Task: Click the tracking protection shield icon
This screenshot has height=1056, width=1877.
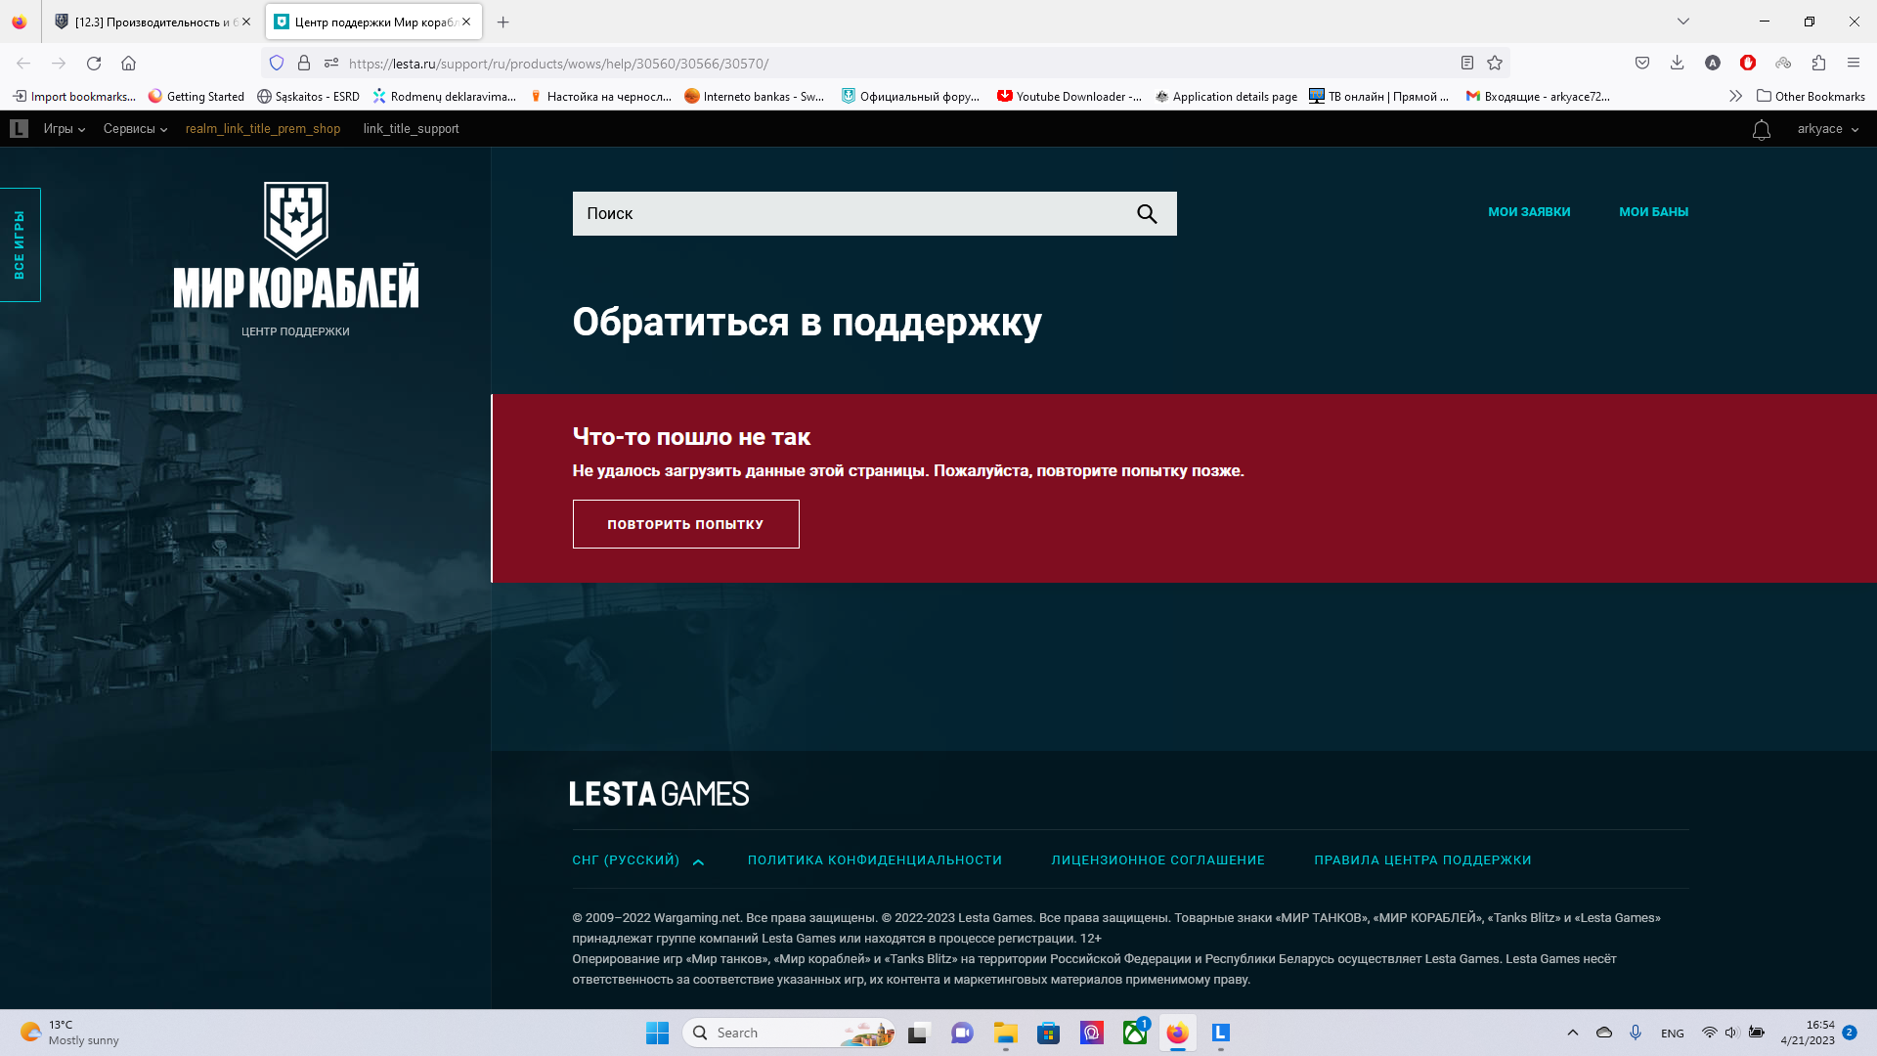Action: [277, 64]
